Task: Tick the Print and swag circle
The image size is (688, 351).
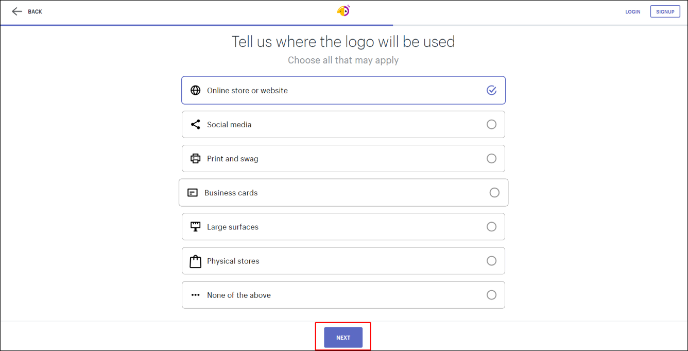Action: click(x=491, y=158)
